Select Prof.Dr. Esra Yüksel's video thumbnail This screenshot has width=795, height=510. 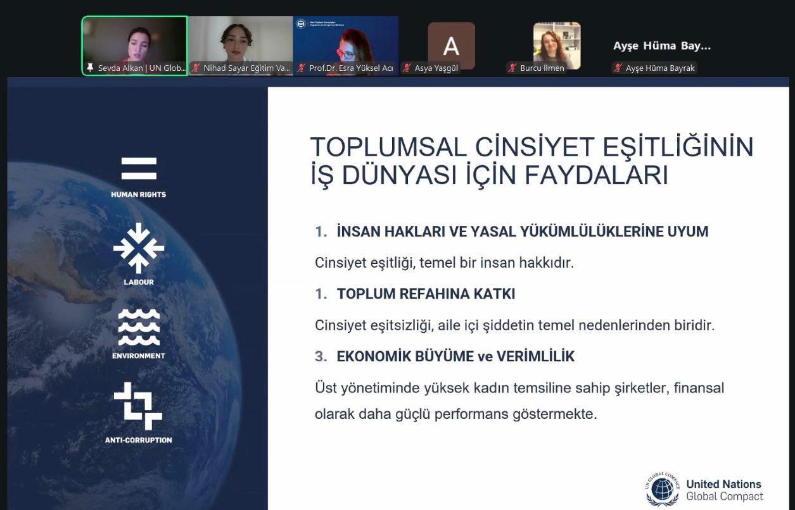pos(346,41)
